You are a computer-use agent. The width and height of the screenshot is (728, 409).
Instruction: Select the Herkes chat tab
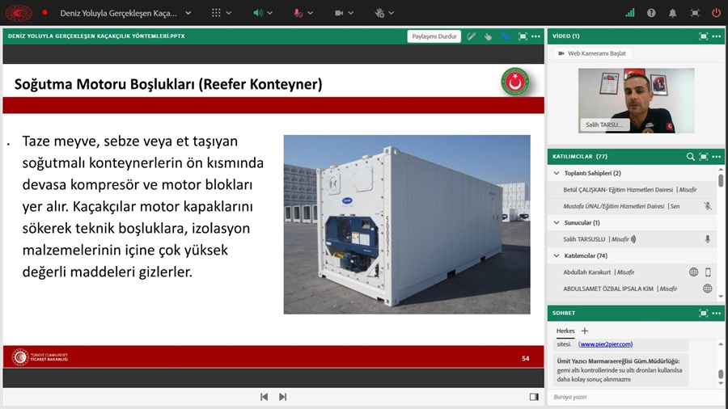[x=565, y=331]
